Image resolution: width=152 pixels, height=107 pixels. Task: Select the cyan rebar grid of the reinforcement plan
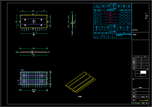point(34,79)
